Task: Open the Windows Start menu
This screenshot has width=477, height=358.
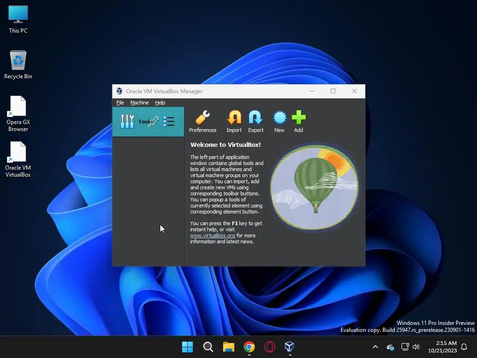Action: [187, 347]
